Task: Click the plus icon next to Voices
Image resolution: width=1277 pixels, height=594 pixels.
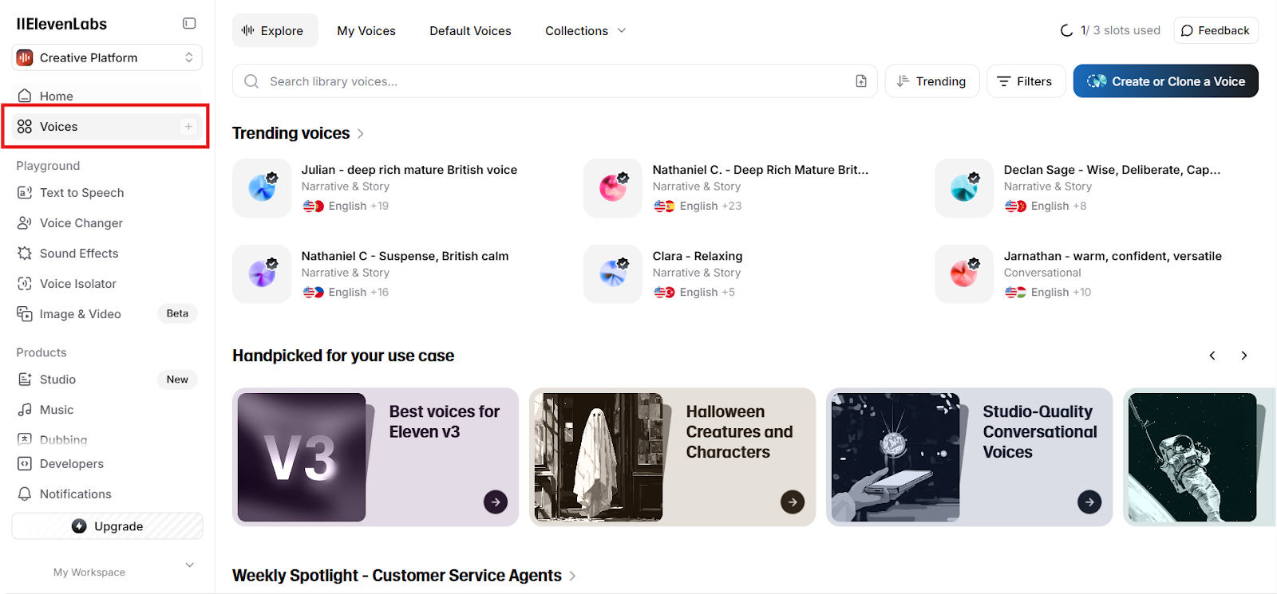Action: pyautogui.click(x=188, y=127)
